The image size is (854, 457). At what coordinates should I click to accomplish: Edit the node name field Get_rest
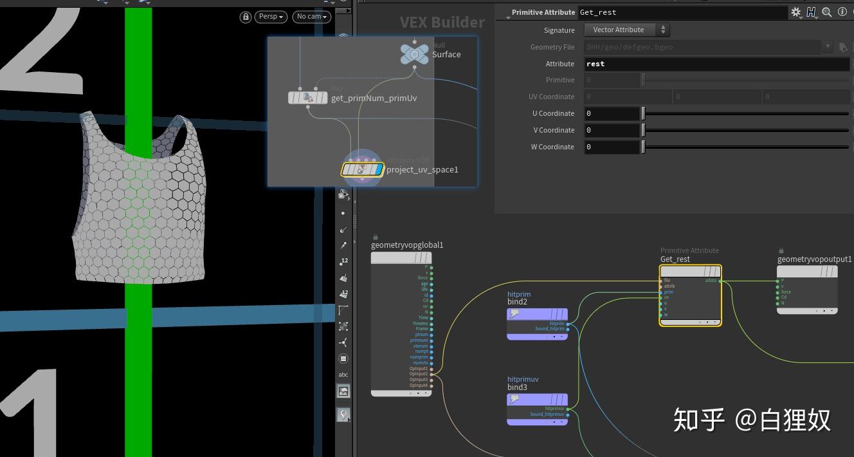pyautogui.click(x=682, y=12)
